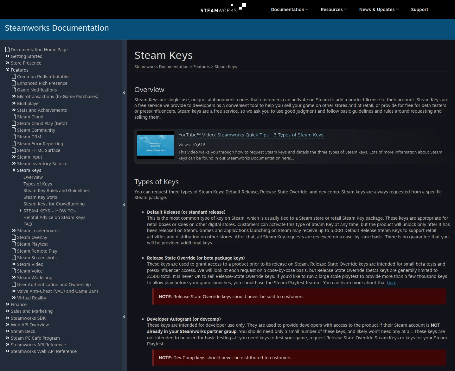Viewport: 455px width, 371px height.
Task: Open Steam Cloud Play (Beta) page
Action: click(42, 123)
